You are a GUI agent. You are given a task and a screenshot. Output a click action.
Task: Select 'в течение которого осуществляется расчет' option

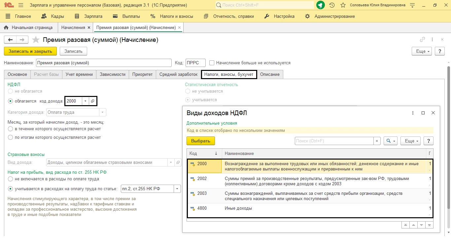click(x=11, y=129)
